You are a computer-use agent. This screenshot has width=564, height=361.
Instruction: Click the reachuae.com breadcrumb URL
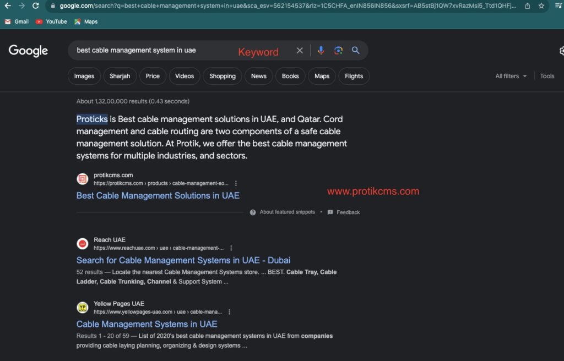pos(159,248)
